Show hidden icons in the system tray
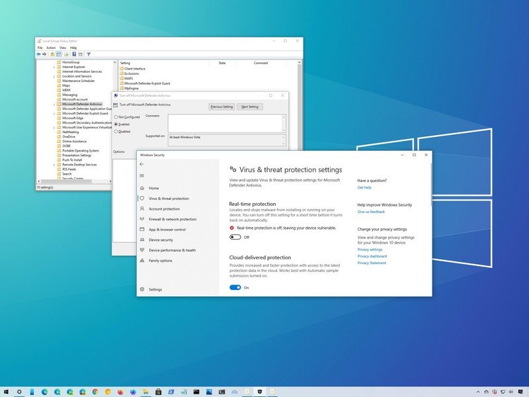The image size is (529, 397). [x=478, y=392]
